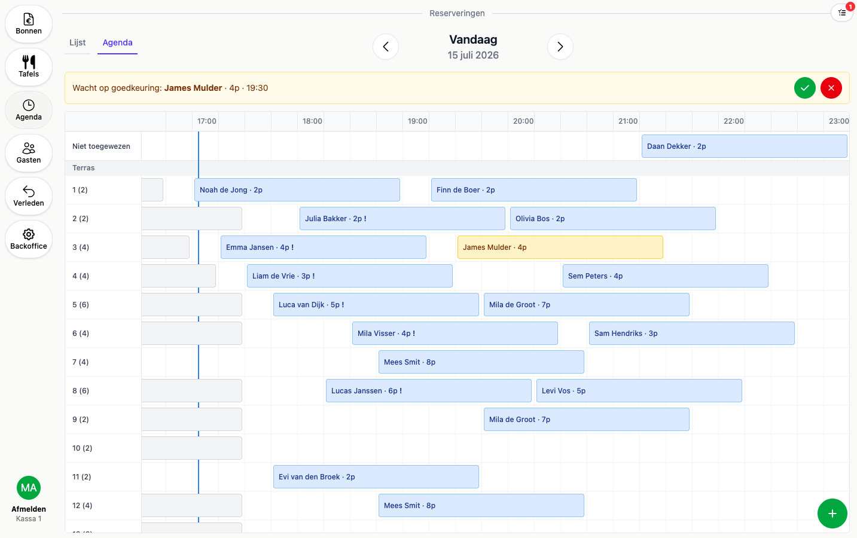Select table row 1 (2)
Screen dimensions: 857x538
tap(80, 190)
